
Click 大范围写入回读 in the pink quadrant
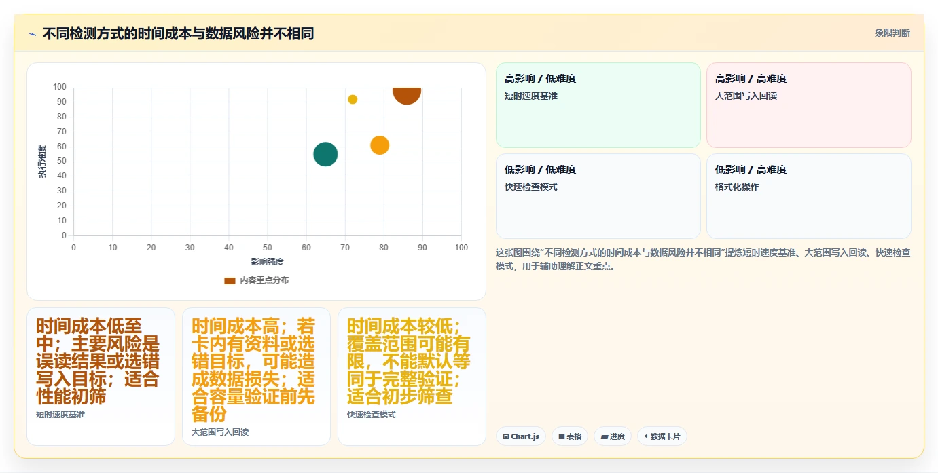pyautogui.click(x=746, y=96)
